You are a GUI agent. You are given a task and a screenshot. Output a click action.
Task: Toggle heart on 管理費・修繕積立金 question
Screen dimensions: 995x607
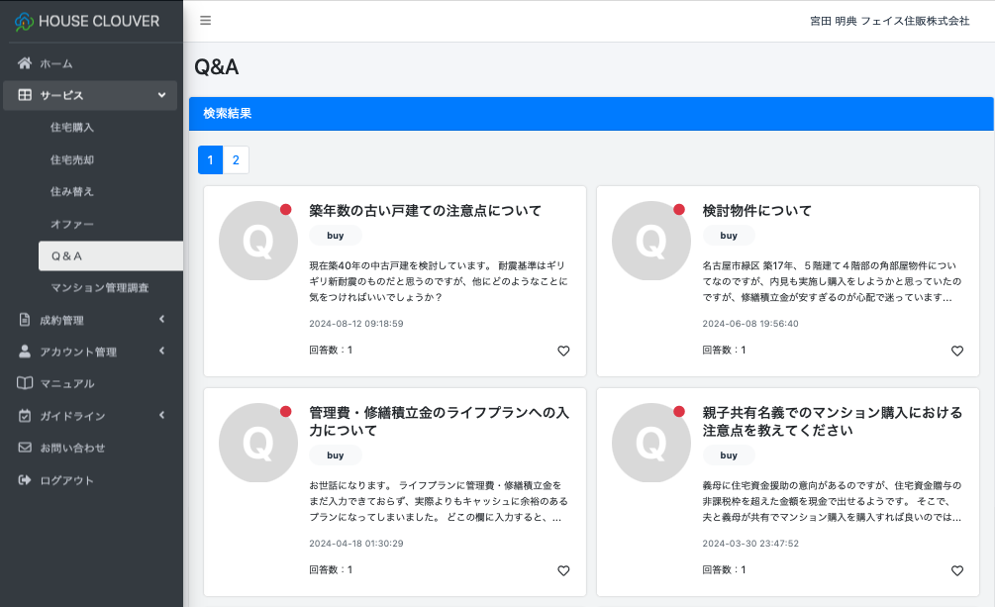click(x=563, y=570)
